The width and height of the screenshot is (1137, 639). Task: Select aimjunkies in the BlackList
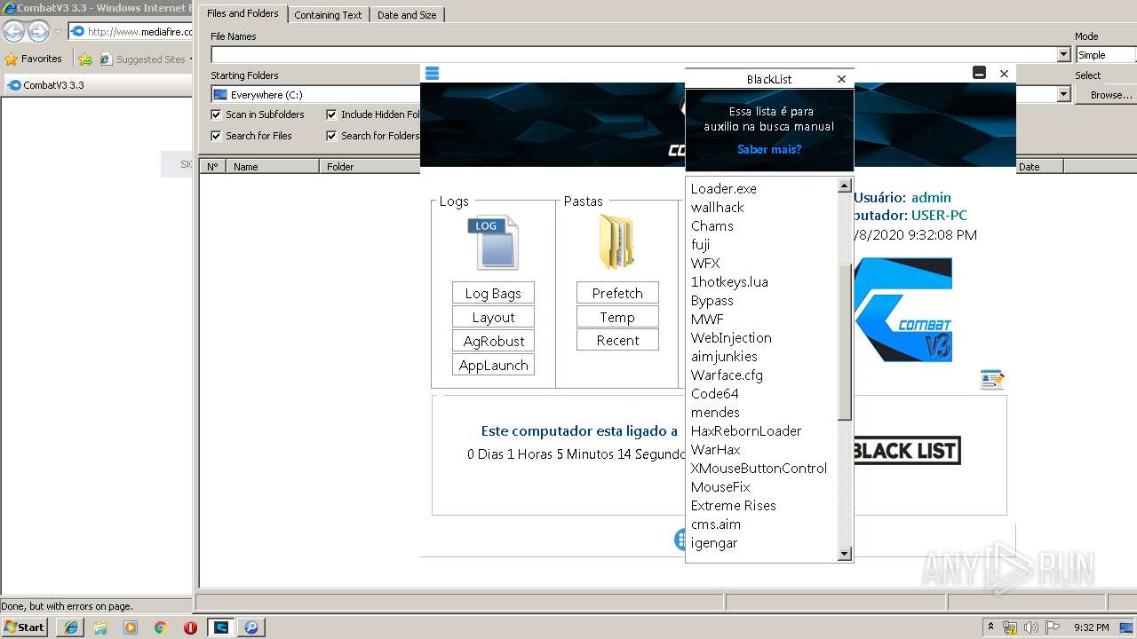point(724,356)
